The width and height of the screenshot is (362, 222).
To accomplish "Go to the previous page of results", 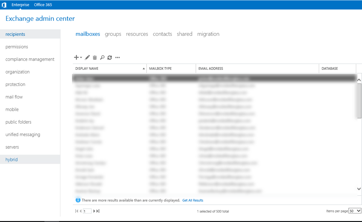I will pyautogui.click(x=80, y=211).
